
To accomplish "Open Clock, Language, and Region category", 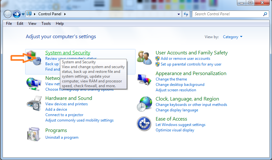I will pos(187,99).
